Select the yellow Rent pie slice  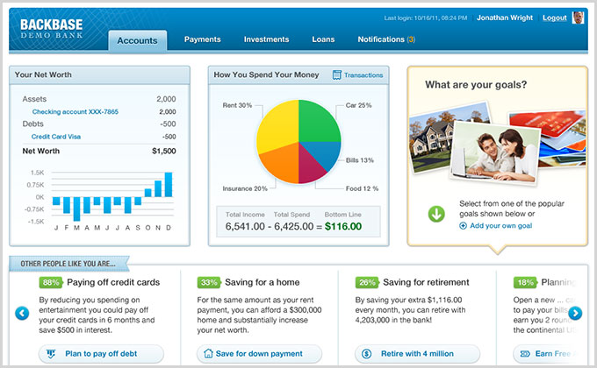point(278,124)
